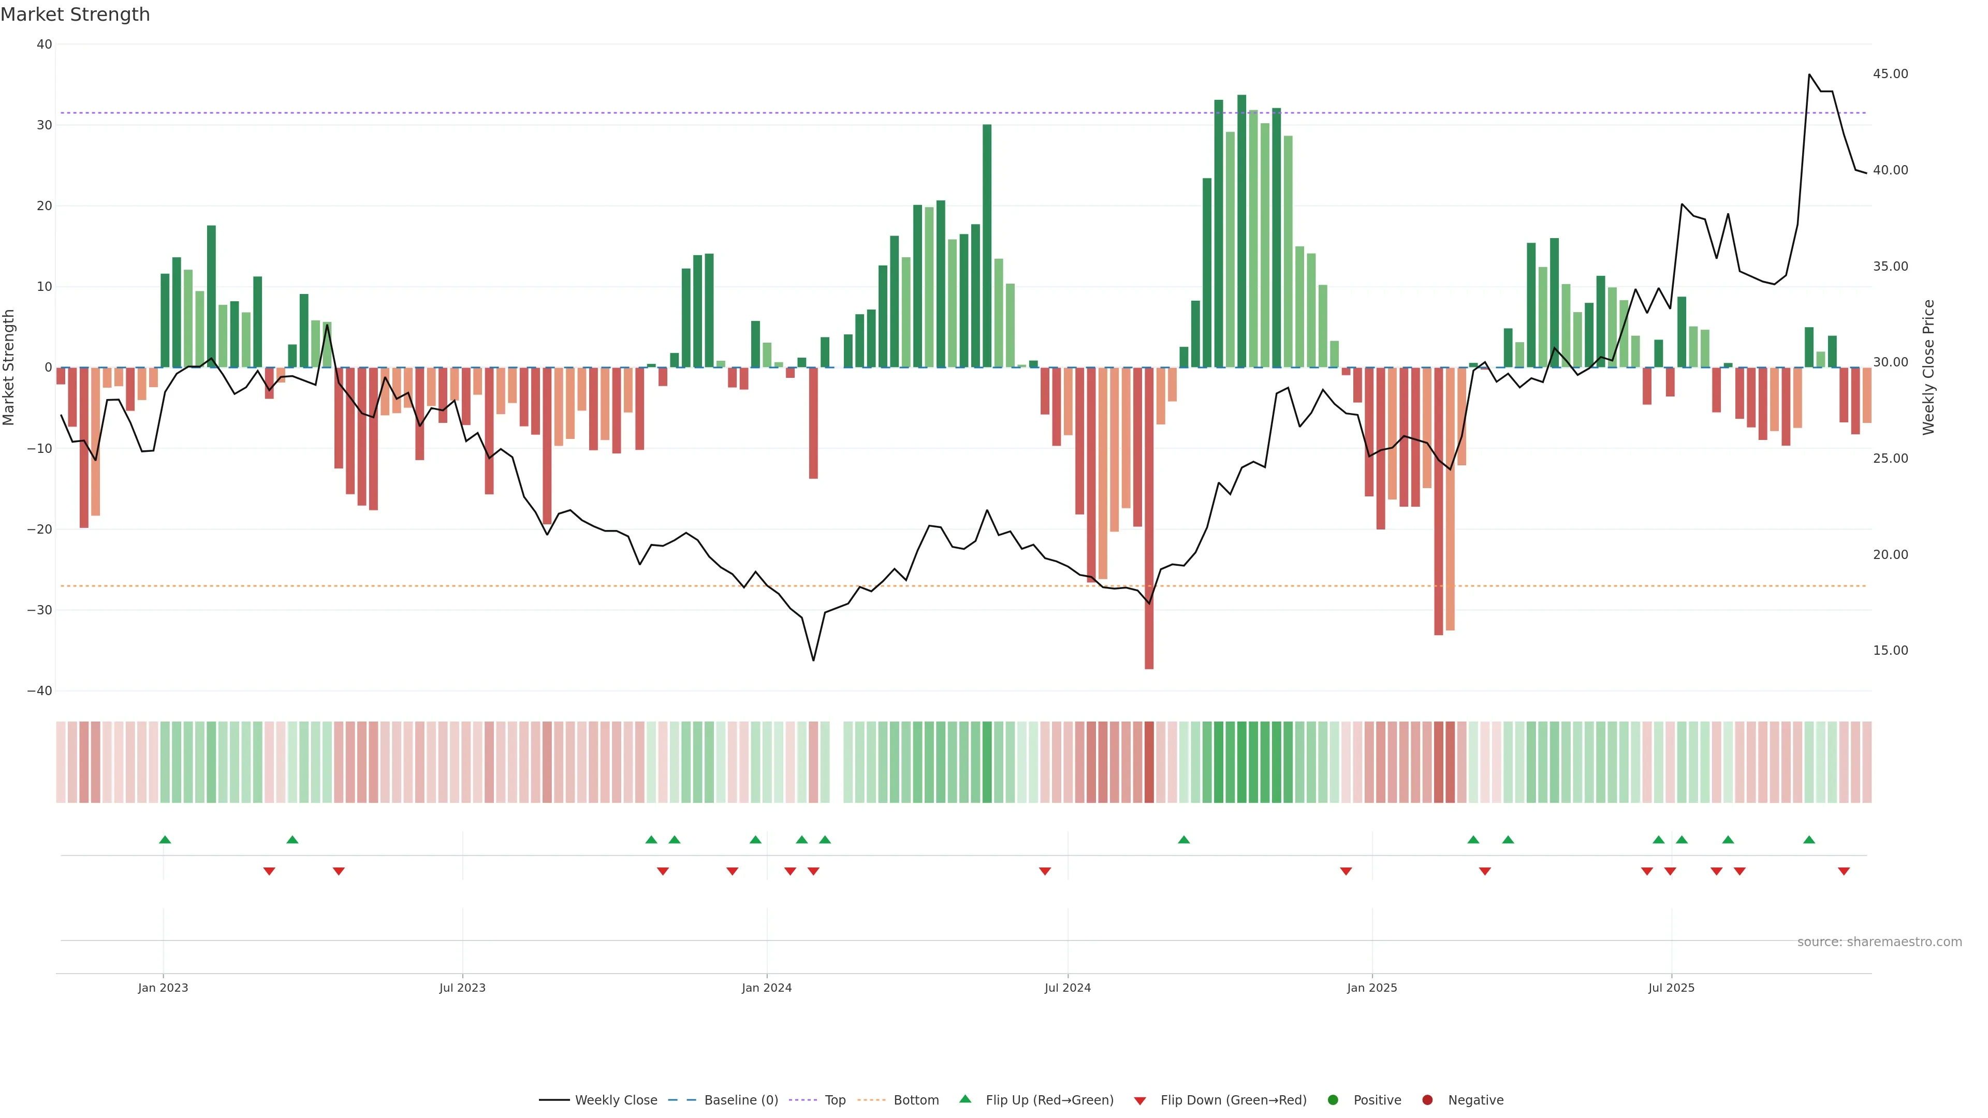Click the dark red Negative legend dot
1988x1118 pixels.
(1427, 1099)
